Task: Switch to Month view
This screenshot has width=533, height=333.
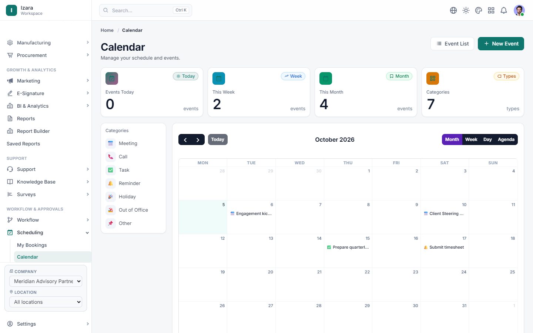Action: pyautogui.click(x=452, y=139)
